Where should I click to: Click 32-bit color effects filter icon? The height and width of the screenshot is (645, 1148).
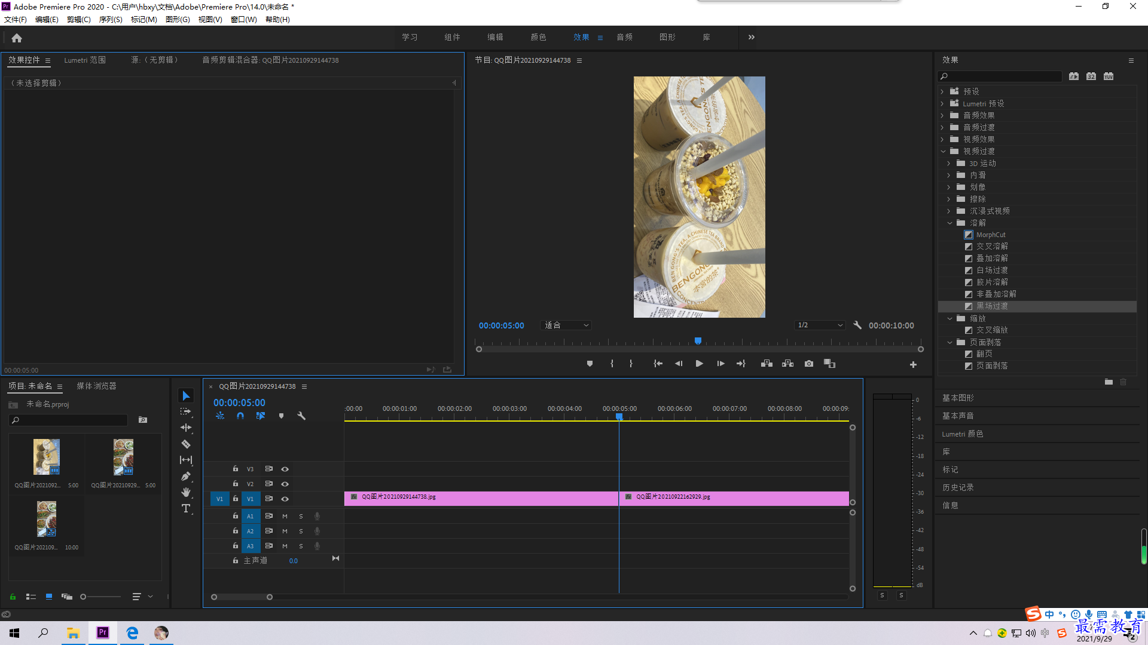[1091, 76]
